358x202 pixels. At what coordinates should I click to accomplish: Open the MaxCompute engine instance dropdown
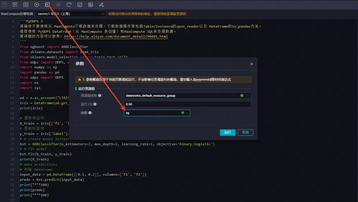tap(71, 14)
